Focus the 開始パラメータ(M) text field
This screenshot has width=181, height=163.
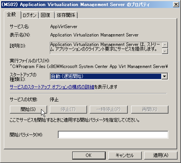pyautogui.click(x=113, y=135)
